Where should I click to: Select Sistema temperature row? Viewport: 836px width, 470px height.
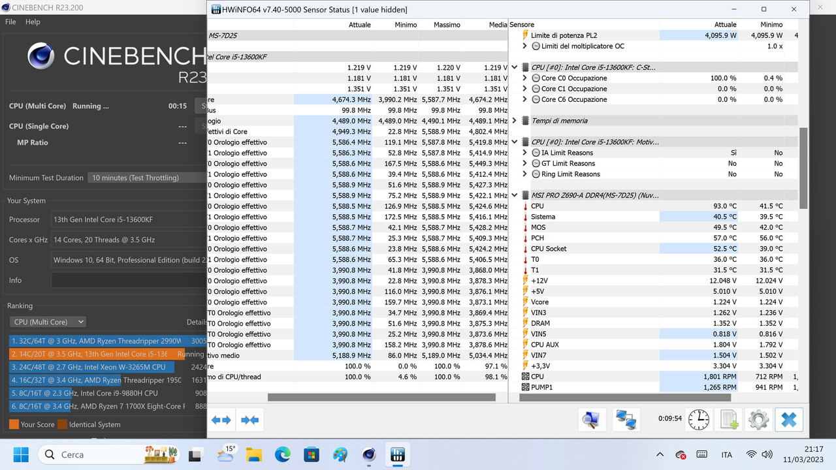(x=653, y=217)
